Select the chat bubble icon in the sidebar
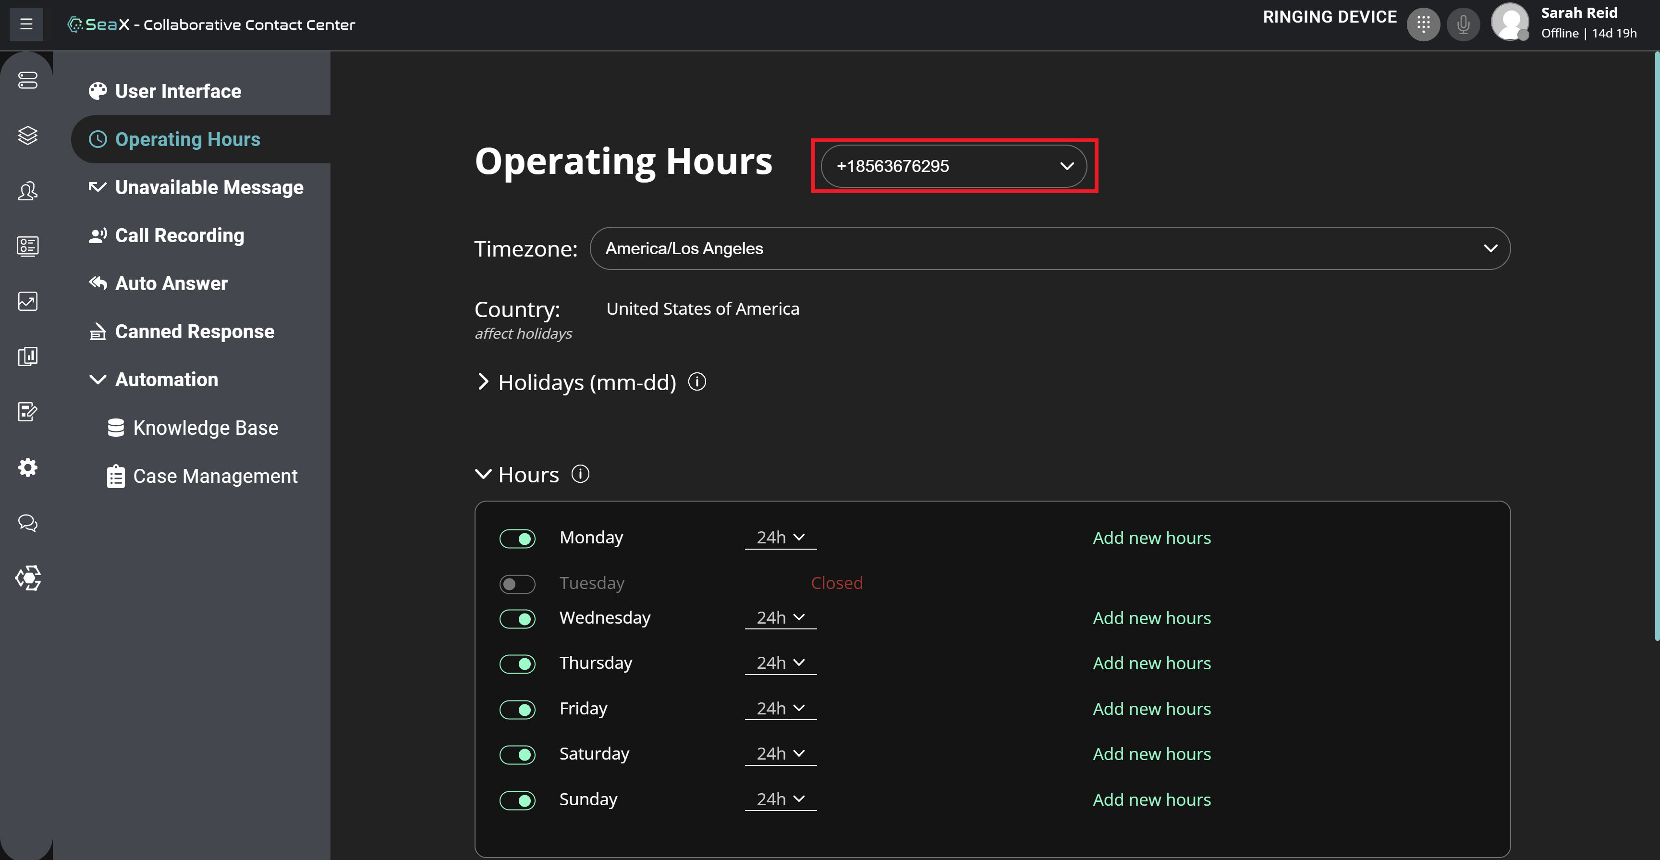Image resolution: width=1660 pixels, height=860 pixels. 27,523
